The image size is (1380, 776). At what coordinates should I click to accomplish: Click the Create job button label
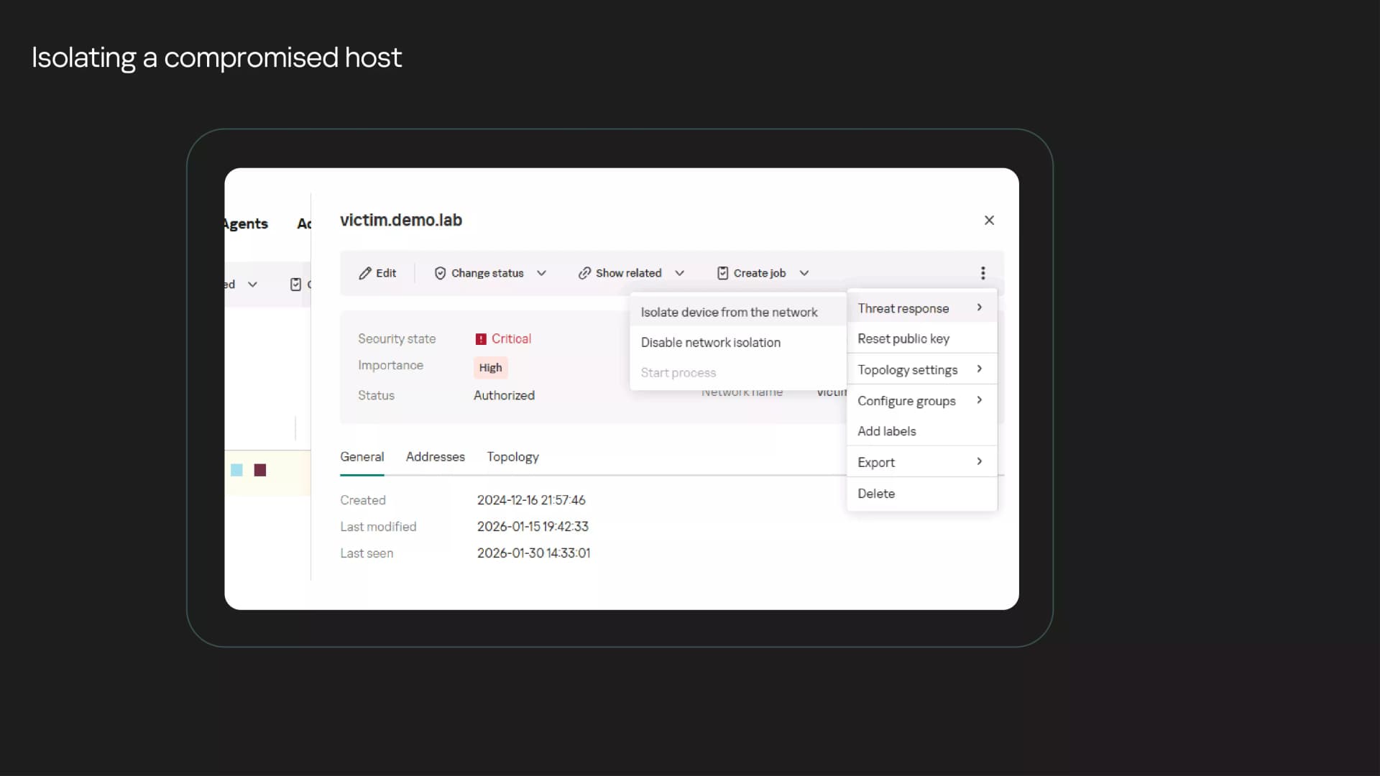pos(760,273)
